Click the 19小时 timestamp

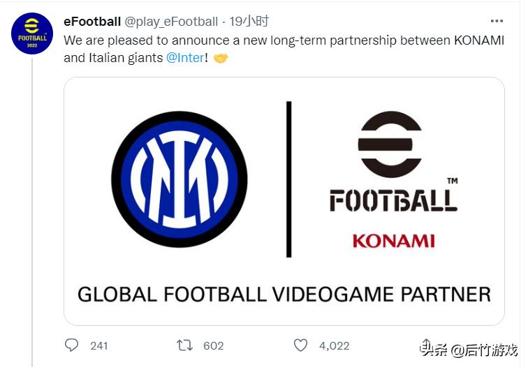(249, 22)
